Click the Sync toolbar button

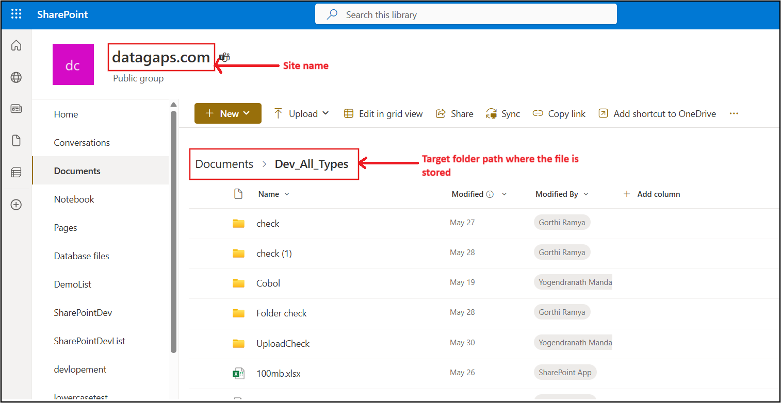click(x=503, y=114)
